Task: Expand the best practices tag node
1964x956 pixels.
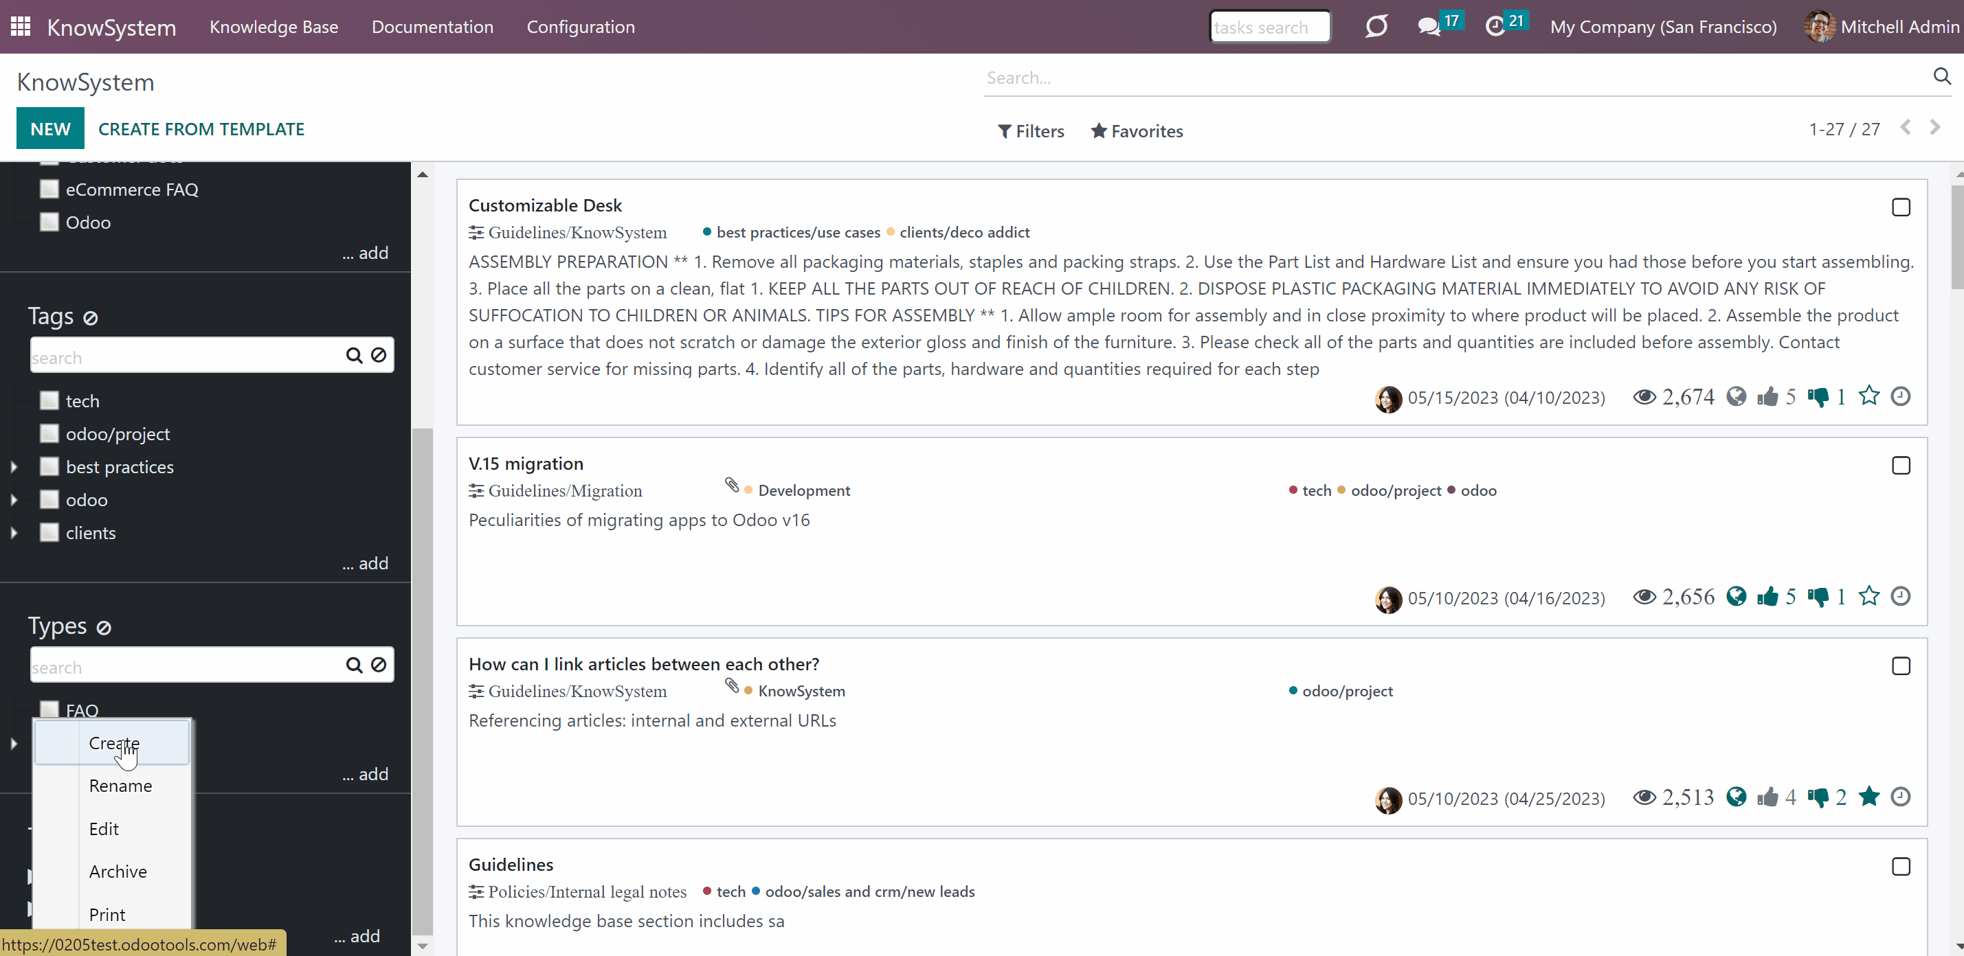Action: pos(14,467)
